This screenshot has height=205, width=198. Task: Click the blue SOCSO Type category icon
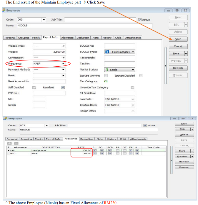[x=107, y=52]
